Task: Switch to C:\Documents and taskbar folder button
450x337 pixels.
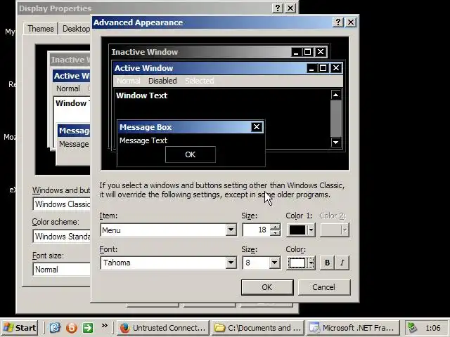Action: click(x=258, y=328)
